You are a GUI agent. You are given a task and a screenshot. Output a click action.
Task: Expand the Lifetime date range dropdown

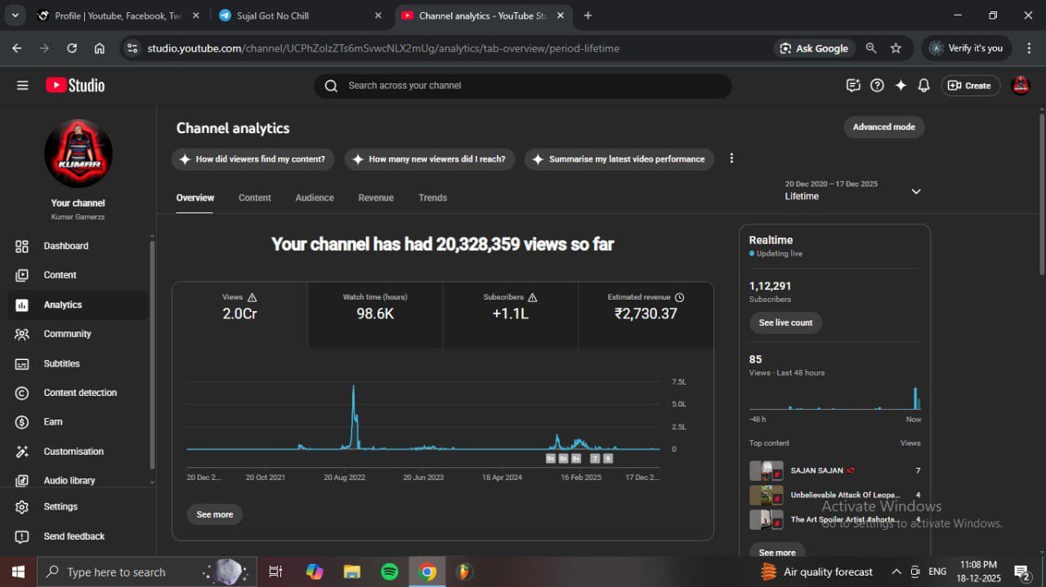915,191
